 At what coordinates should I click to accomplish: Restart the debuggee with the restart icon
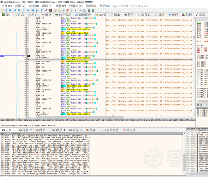pyautogui.click(x=6, y=10)
